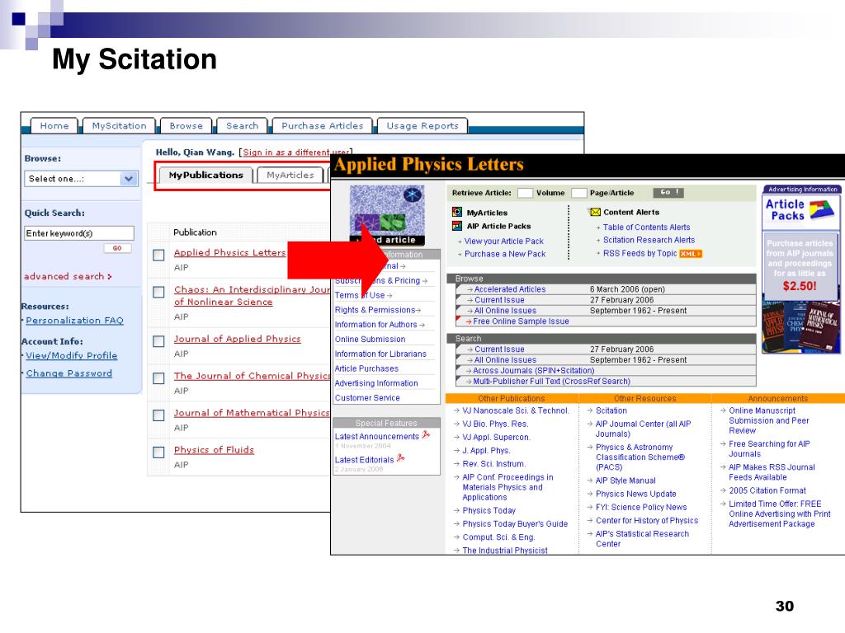Screen dimensions: 845x633
Task: Check the Journal of Mathematical Physics checkbox
Action: pyautogui.click(x=158, y=415)
